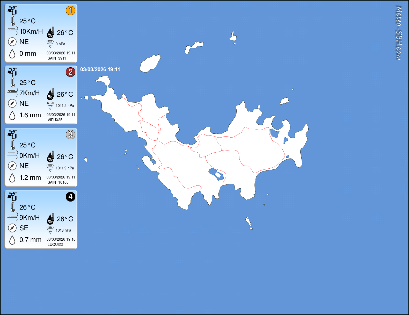Click the gray station 3 badge
This screenshot has width=409, height=315.
(70, 134)
